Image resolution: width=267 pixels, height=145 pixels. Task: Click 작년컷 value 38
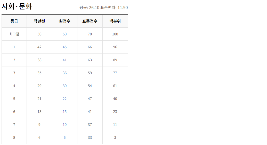tap(39, 60)
